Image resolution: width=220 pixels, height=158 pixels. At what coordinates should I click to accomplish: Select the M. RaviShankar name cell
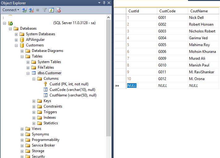tap(203, 72)
